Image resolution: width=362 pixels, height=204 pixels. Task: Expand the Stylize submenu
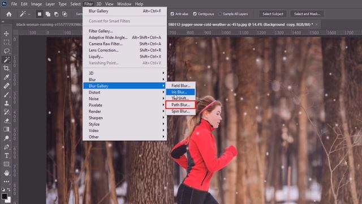[x=124, y=124]
